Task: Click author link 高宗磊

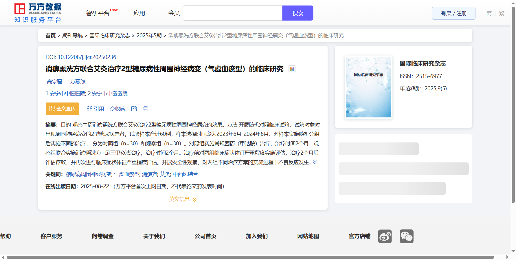Action: pyautogui.click(x=55, y=82)
